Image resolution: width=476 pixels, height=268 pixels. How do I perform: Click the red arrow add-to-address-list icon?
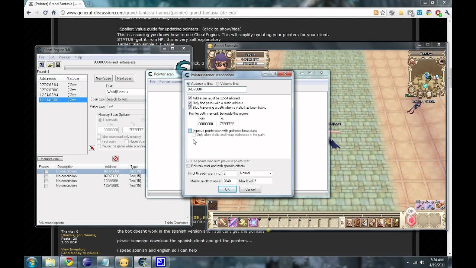click(x=92, y=148)
